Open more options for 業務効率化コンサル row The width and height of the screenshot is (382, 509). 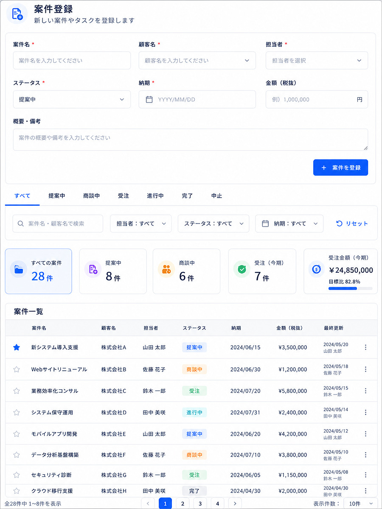[x=365, y=391]
